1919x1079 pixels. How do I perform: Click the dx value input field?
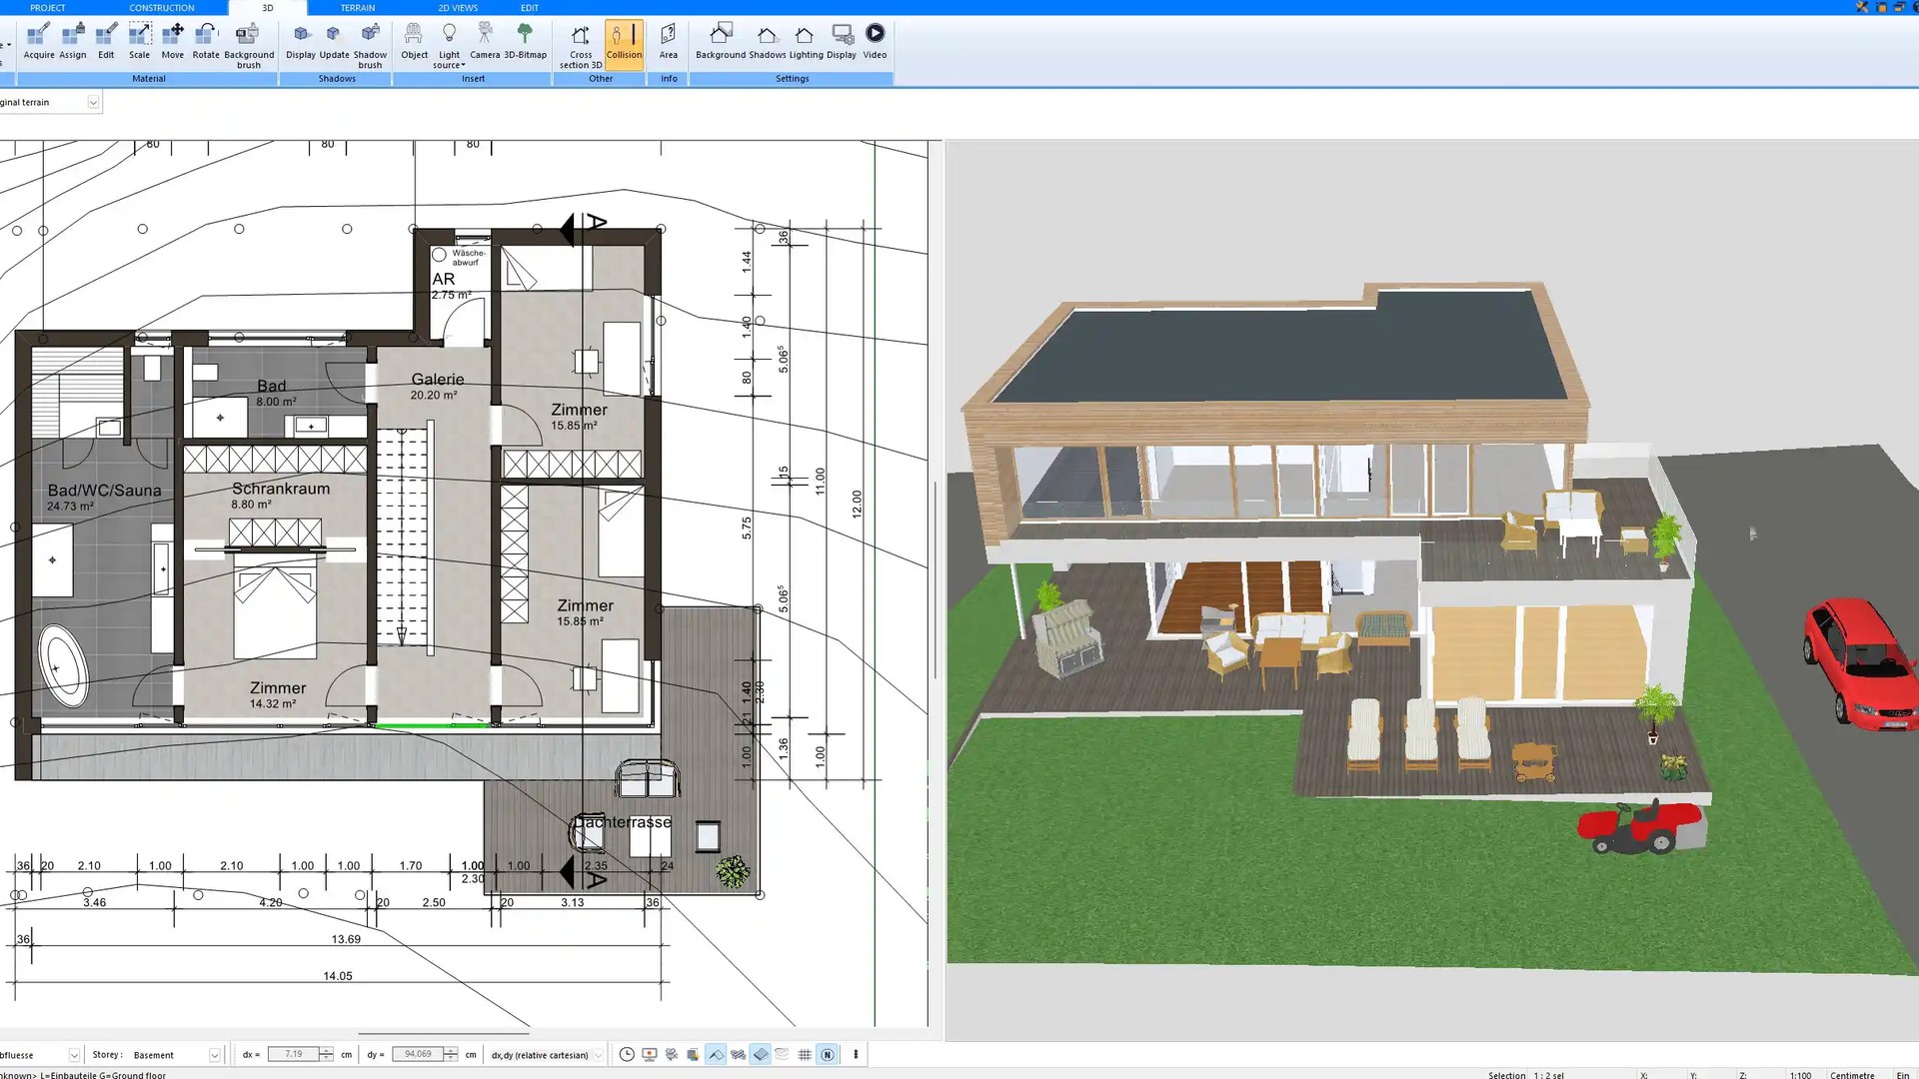(x=293, y=1054)
